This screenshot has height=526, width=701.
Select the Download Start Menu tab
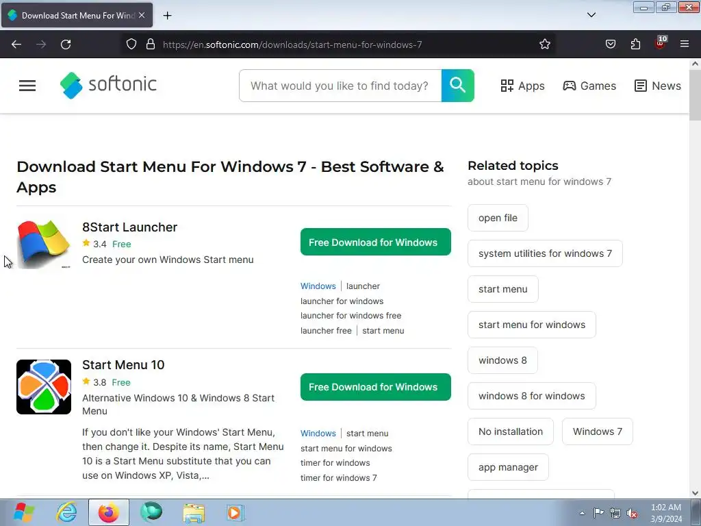77,15
